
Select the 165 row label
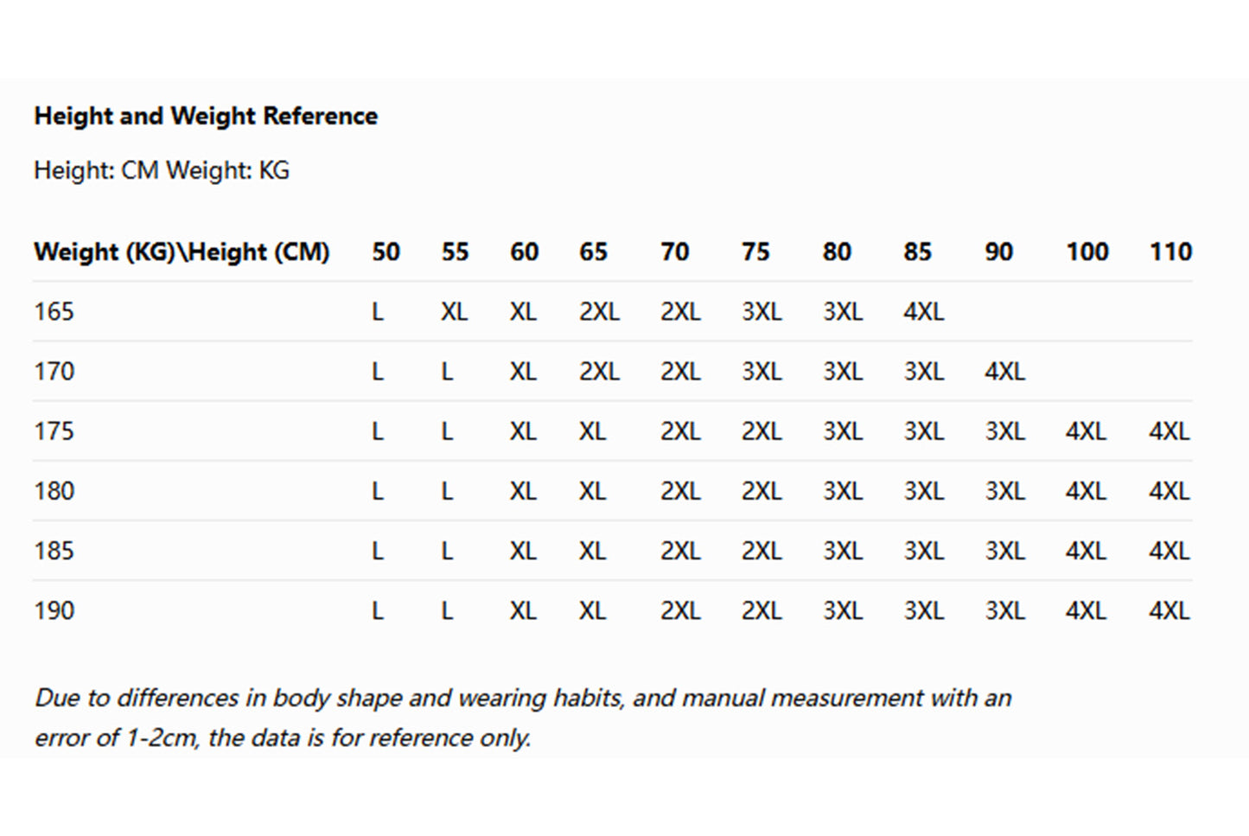54,311
